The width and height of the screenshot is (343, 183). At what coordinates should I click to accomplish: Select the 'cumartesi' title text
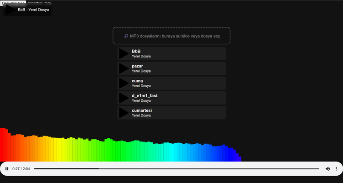pyautogui.click(x=142, y=110)
